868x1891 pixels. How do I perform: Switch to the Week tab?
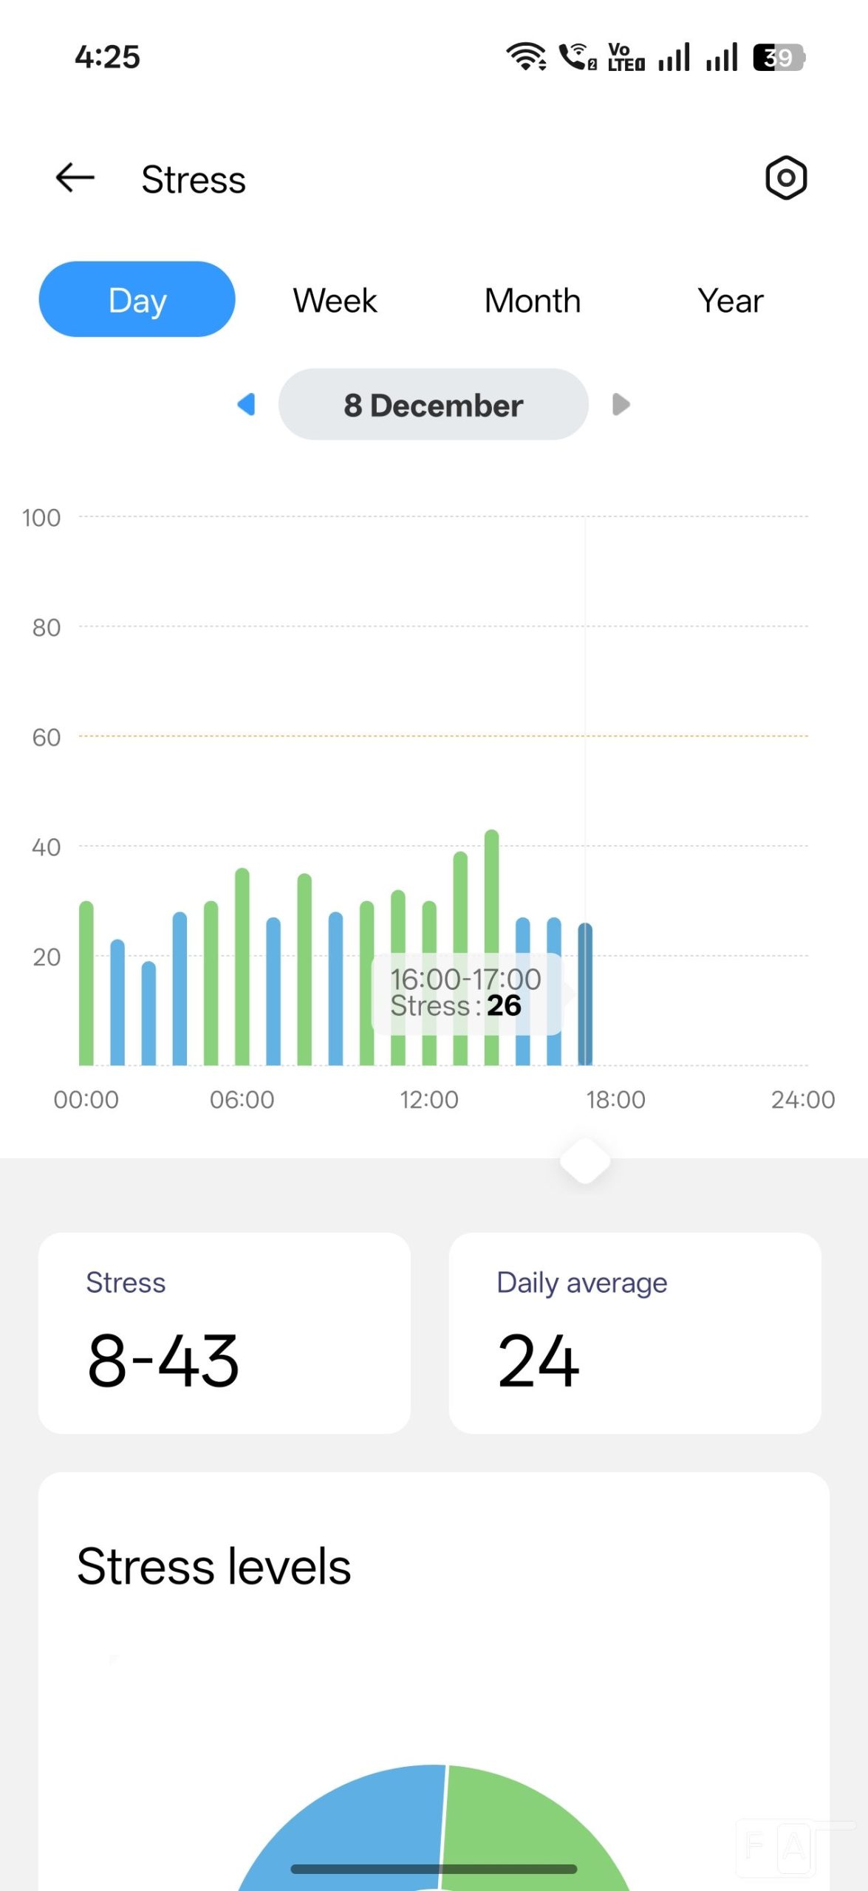335,301
